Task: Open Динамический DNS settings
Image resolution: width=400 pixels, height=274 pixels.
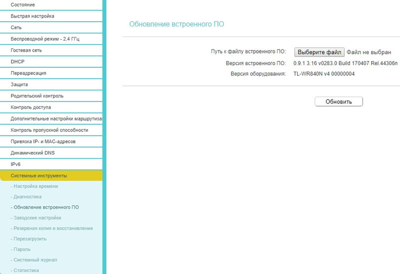Action: click(51, 153)
